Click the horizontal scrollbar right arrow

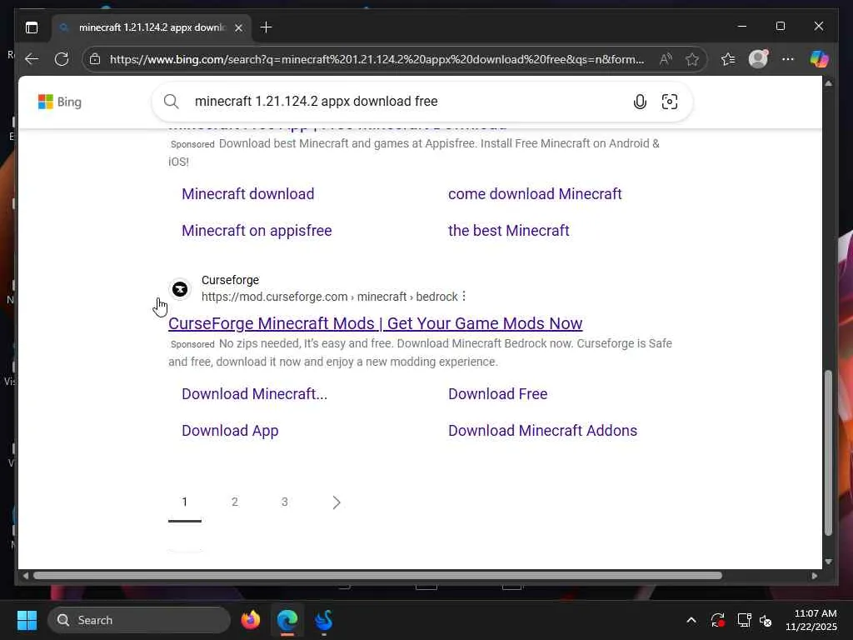[x=815, y=576]
